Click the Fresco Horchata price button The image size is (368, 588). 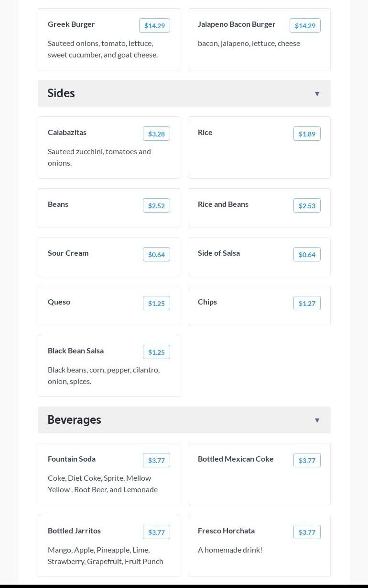pos(307,532)
